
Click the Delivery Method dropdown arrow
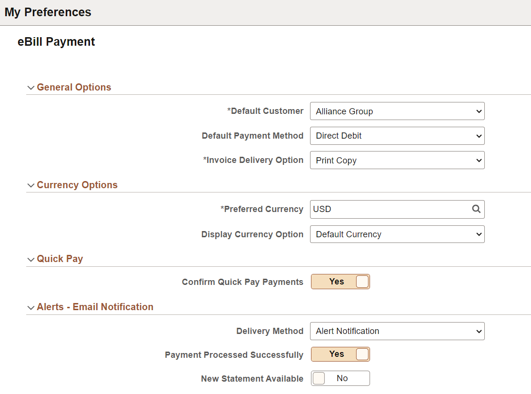478,331
